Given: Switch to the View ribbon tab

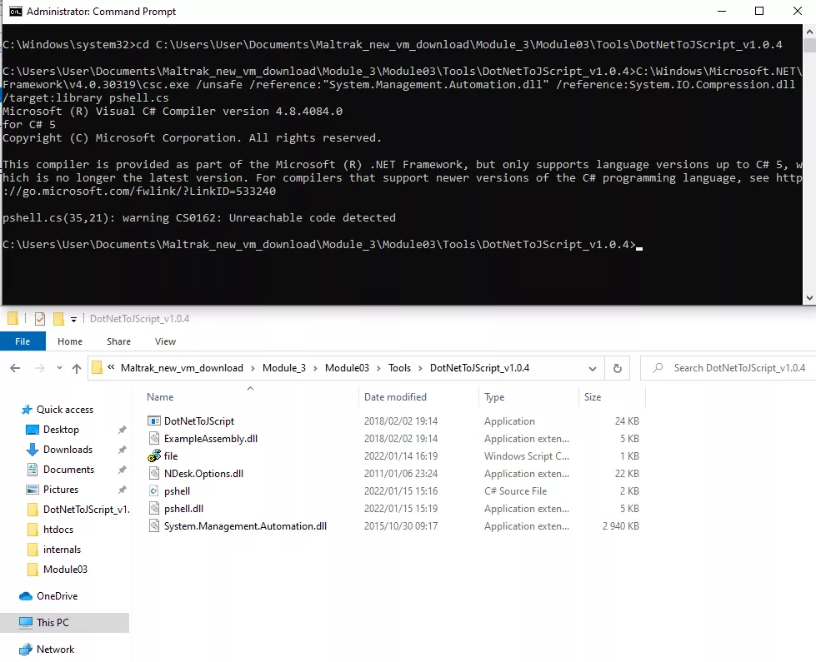Looking at the screenshot, I should click(165, 341).
